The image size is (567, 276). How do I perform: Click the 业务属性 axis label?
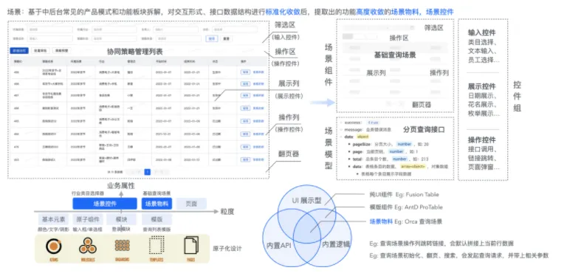pyautogui.click(x=121, y=186)
